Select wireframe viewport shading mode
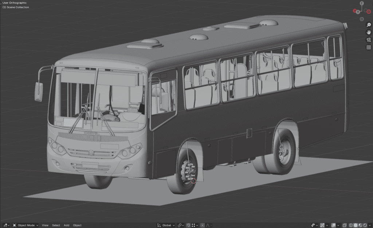The height and width of the screenshot is (228, 373). 350,225
